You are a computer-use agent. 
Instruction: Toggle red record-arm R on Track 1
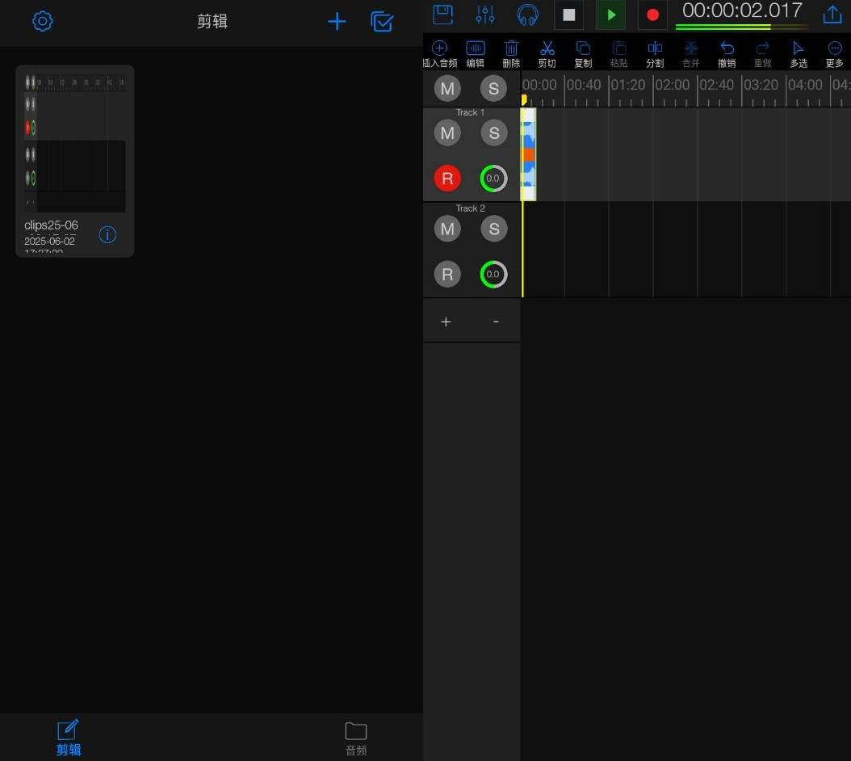[x=447, y=179]
